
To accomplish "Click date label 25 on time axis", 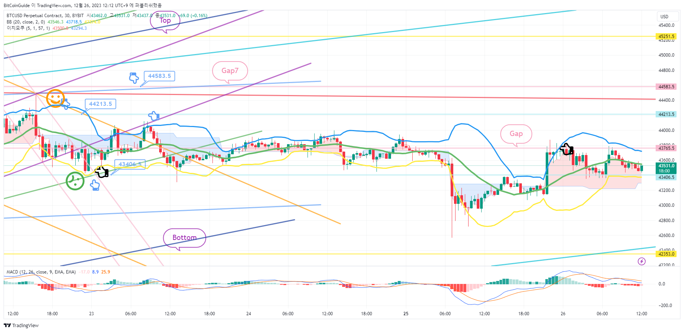I will tap(406, 314).
